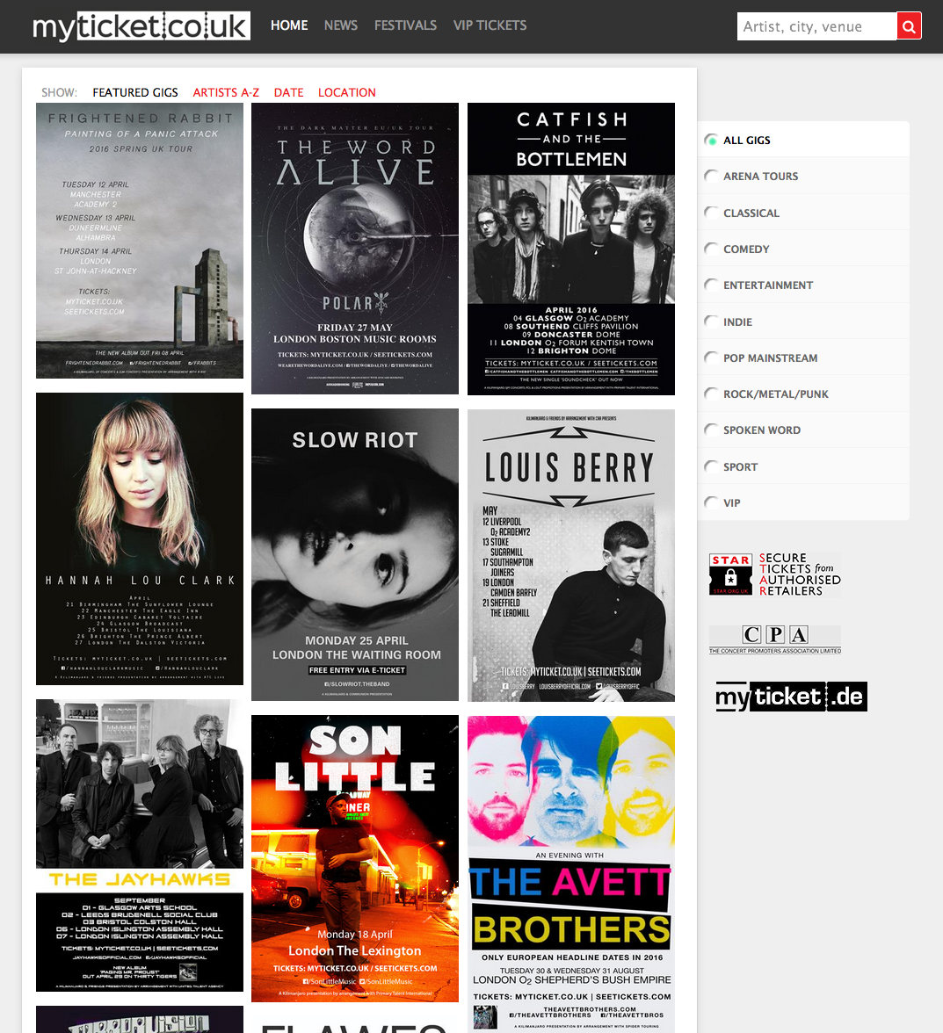
Task: Open The Word Alive gig poster
Action: pyautogui.click(x=355, y=249)
